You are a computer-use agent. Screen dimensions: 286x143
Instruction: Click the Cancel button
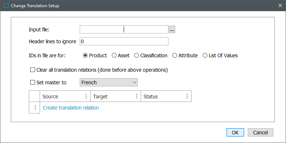pyautogui.click(x=260, y=133)
